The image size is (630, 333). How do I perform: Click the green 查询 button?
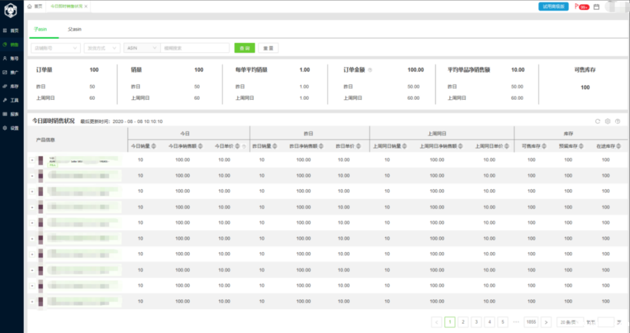[244, 48]
